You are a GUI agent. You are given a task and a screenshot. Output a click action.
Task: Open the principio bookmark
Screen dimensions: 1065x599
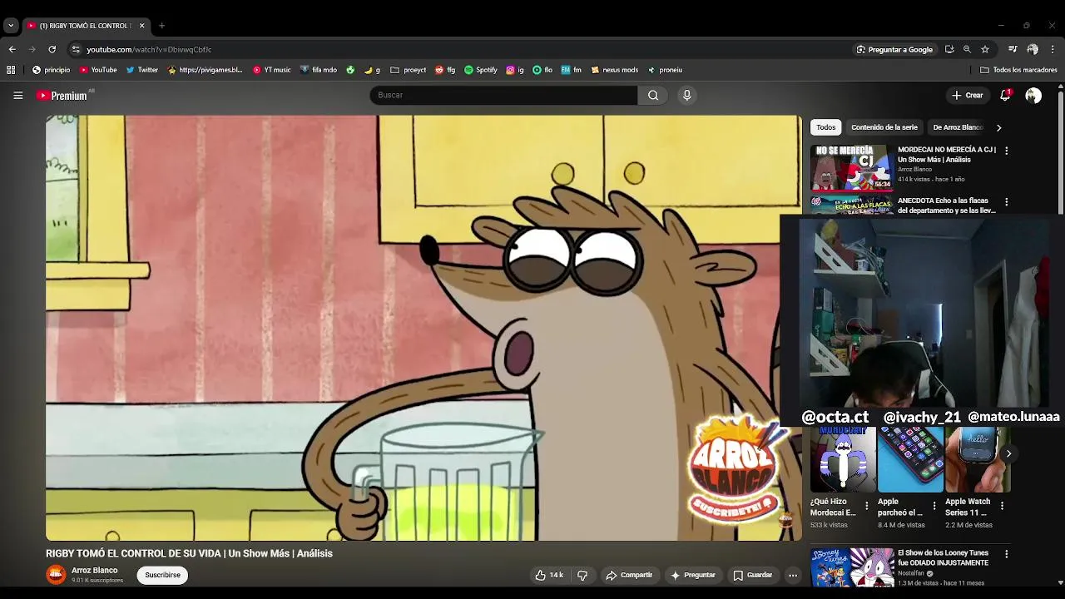click(x=51, y=70)
